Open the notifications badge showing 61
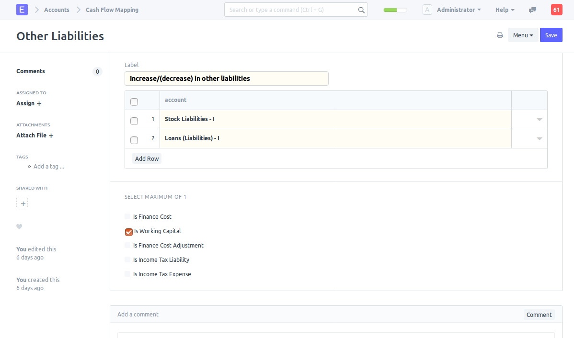Viewport: 574px width, 338px height. [x=556, y=10]
